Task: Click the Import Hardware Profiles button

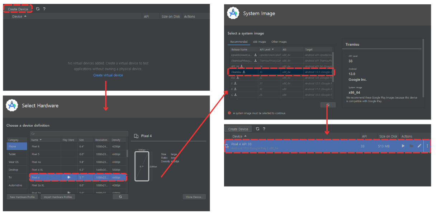Action: 58,197
